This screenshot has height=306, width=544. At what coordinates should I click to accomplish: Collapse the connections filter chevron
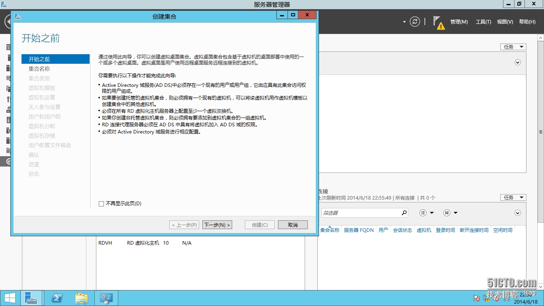pyautogui.click(x=518, y=213)
